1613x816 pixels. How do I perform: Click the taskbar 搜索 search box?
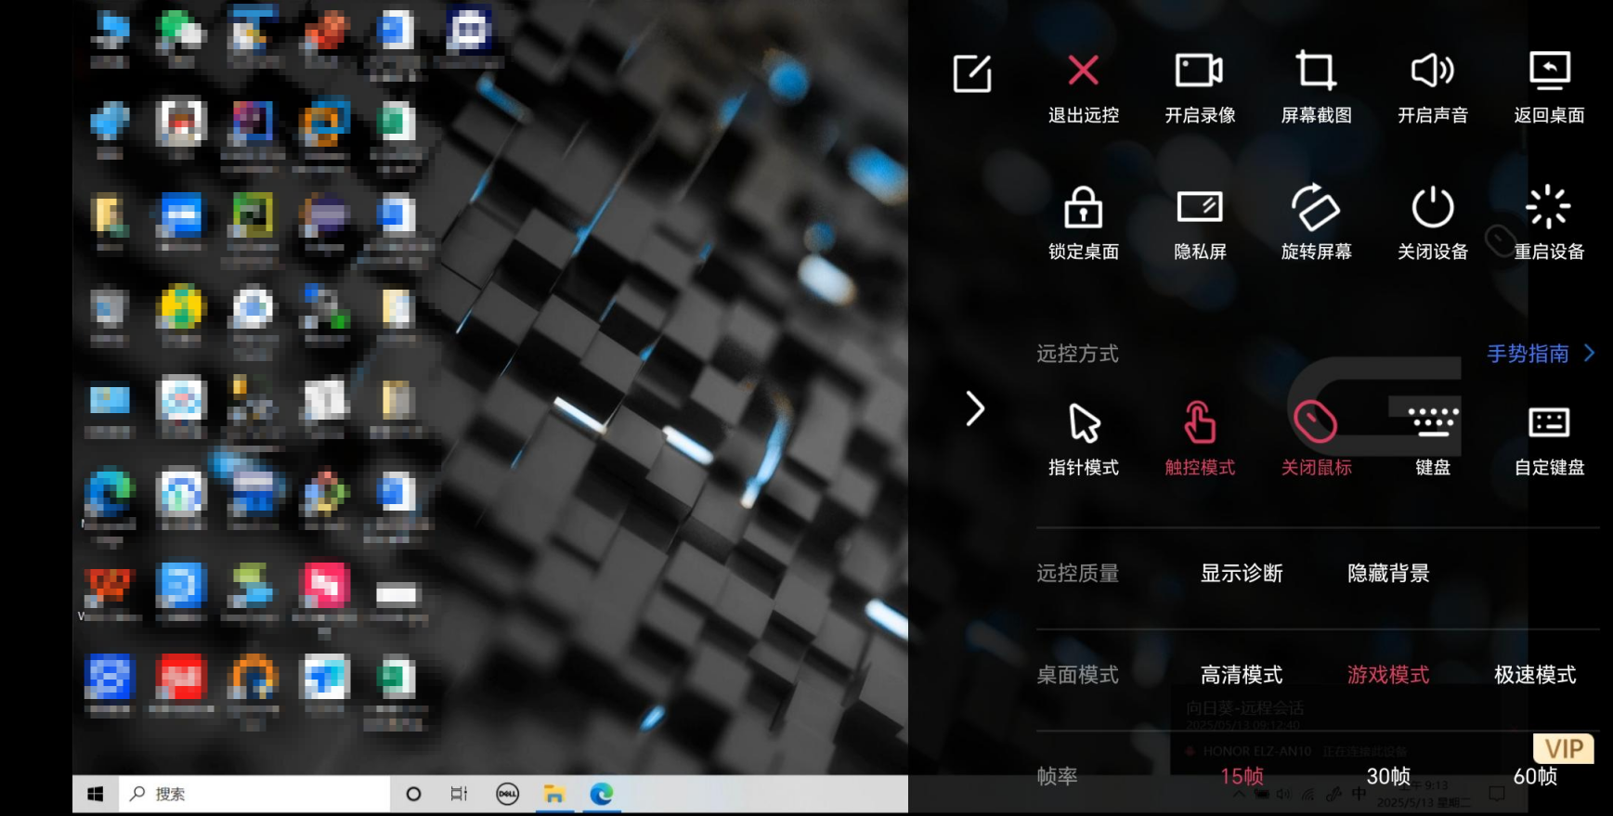pos(254,794)
